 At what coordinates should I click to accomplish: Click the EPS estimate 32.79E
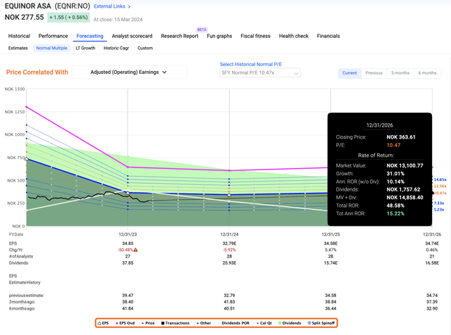(x=229, y=244)
